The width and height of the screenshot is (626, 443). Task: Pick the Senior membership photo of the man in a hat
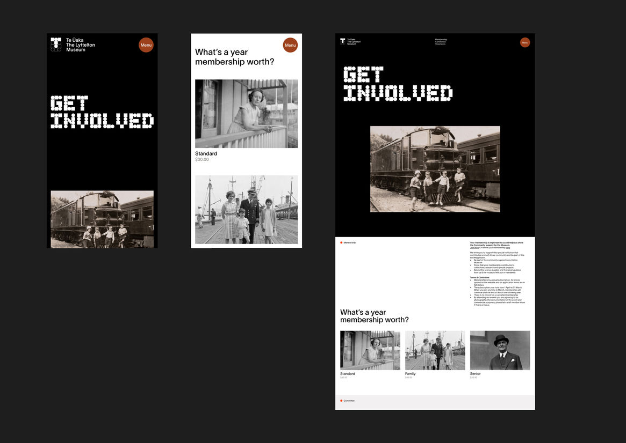tap(500, 350)
